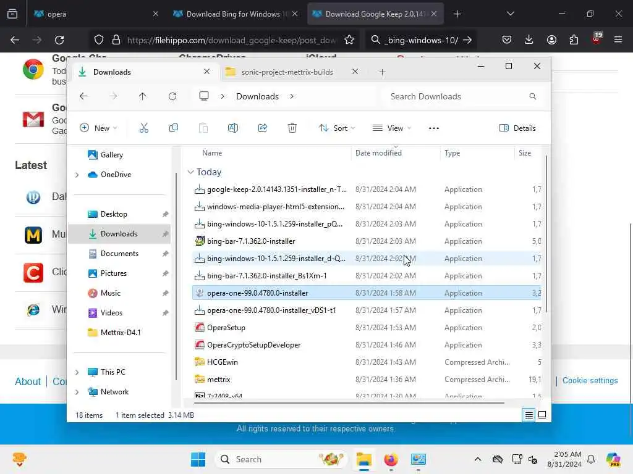The height and width of the screenshot is (474, 633).
Task: Open notification bell in system tray
Action: pos(591,459)
